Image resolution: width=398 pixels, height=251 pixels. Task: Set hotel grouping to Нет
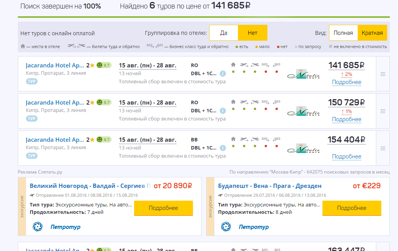(252, 33)
